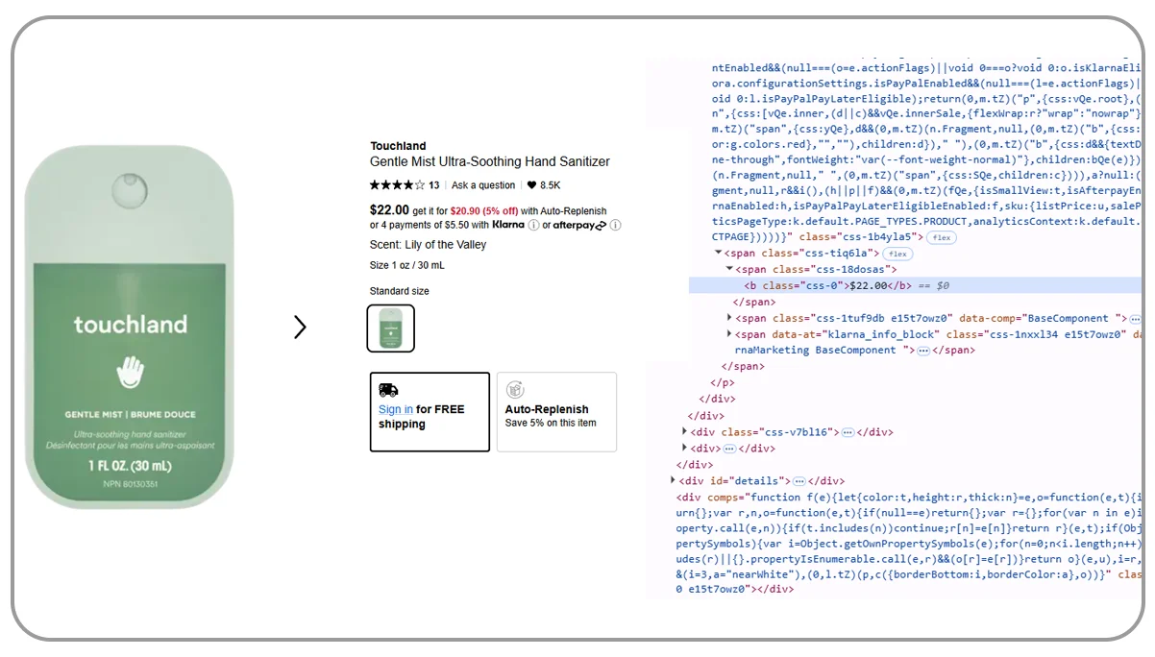1155x657 pixels.
Task: Click the Ask a question link
Action: [x=483, y=184]
